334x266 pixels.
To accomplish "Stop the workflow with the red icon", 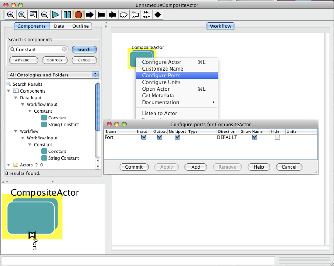I will coord(78,15).
